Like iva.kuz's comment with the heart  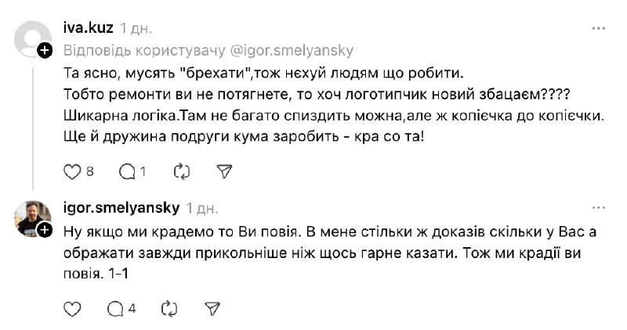pyautogui.click(x=72, y=170)
